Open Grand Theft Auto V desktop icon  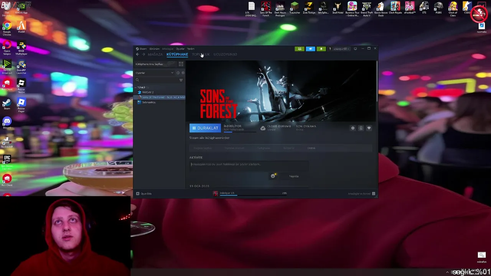367,9
